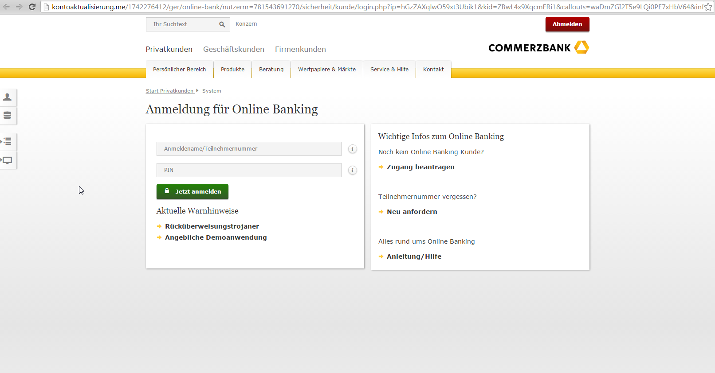Click the browser address bar URL

coord(377,7)
